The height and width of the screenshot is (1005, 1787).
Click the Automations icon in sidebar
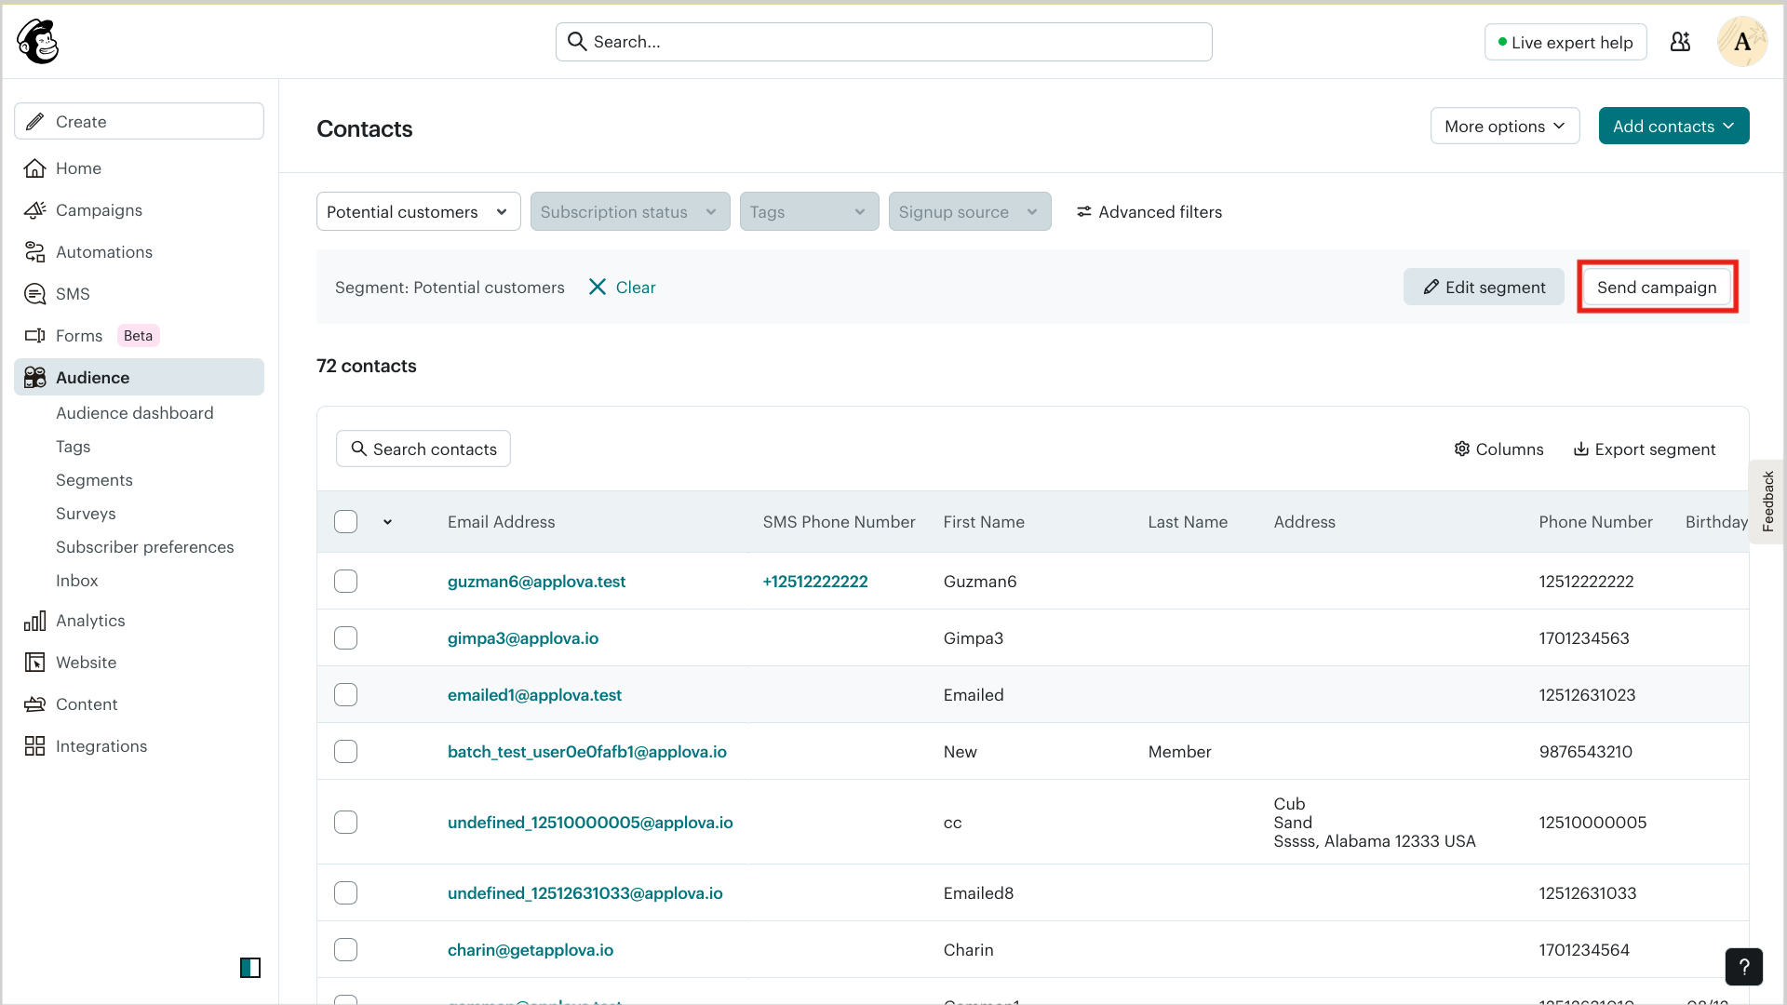pyautogui.click(x=34, y=252)
